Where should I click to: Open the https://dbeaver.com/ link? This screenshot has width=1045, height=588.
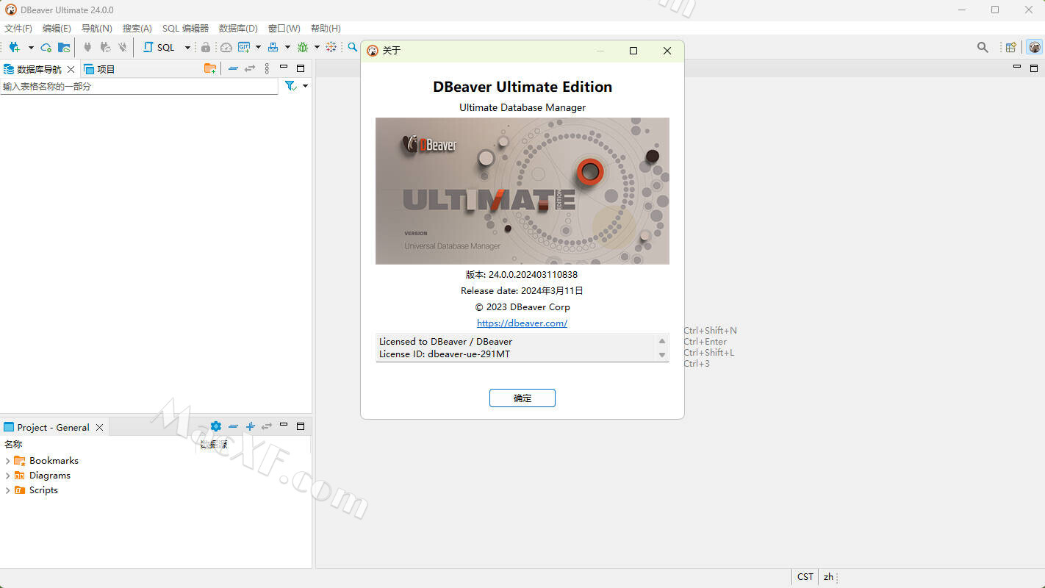(x=522, y=323)
